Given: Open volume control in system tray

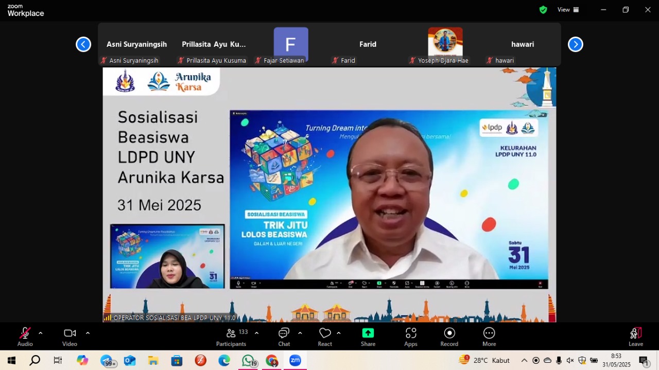Looking at the screenshot, I should click(570, 360).
